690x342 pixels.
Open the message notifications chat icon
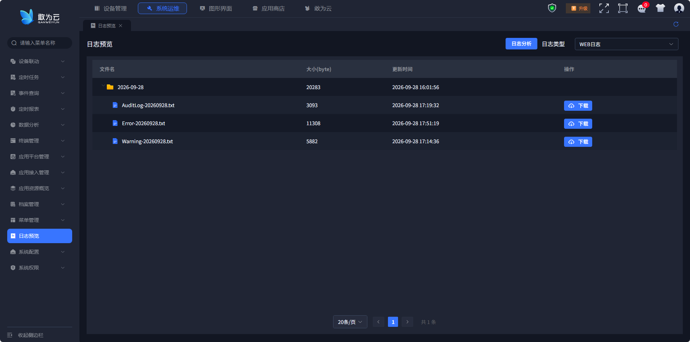point(642,8)
